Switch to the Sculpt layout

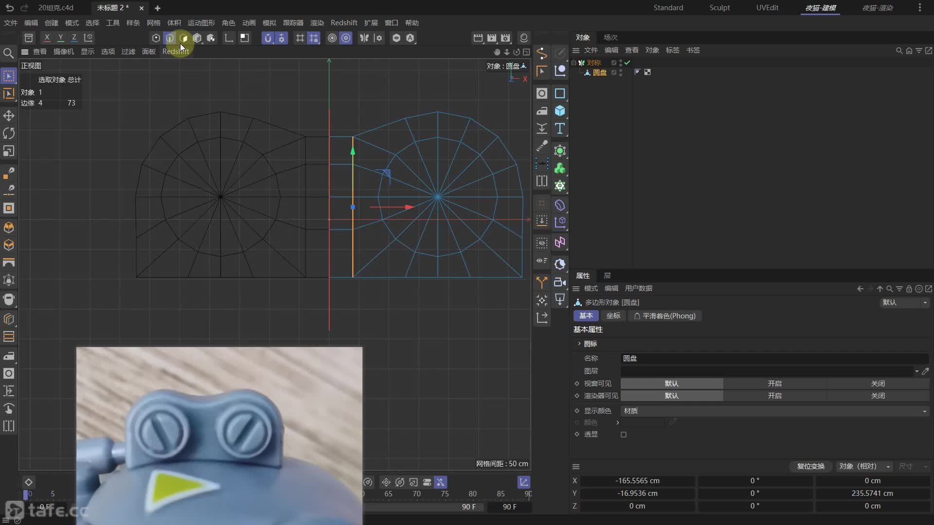point(719,8)
